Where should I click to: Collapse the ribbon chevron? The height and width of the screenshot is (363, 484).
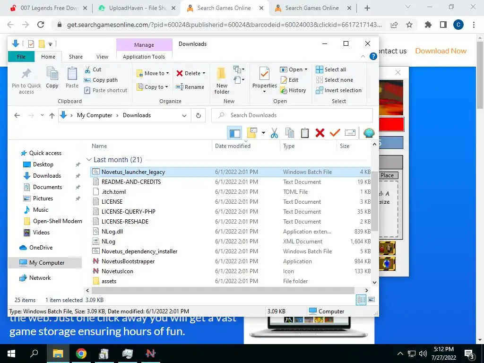click(363, 57)
